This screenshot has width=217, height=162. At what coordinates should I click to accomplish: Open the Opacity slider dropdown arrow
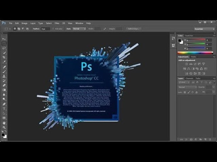[x=214, y=87]
